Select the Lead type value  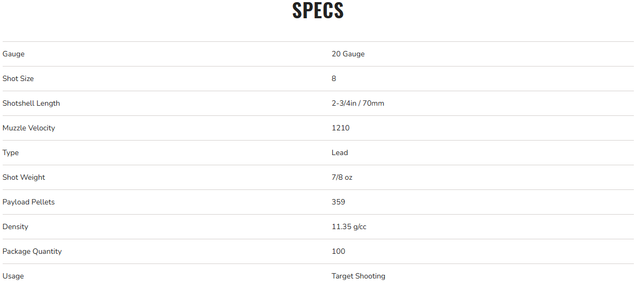pyautogui.click(x=340, y=152)
